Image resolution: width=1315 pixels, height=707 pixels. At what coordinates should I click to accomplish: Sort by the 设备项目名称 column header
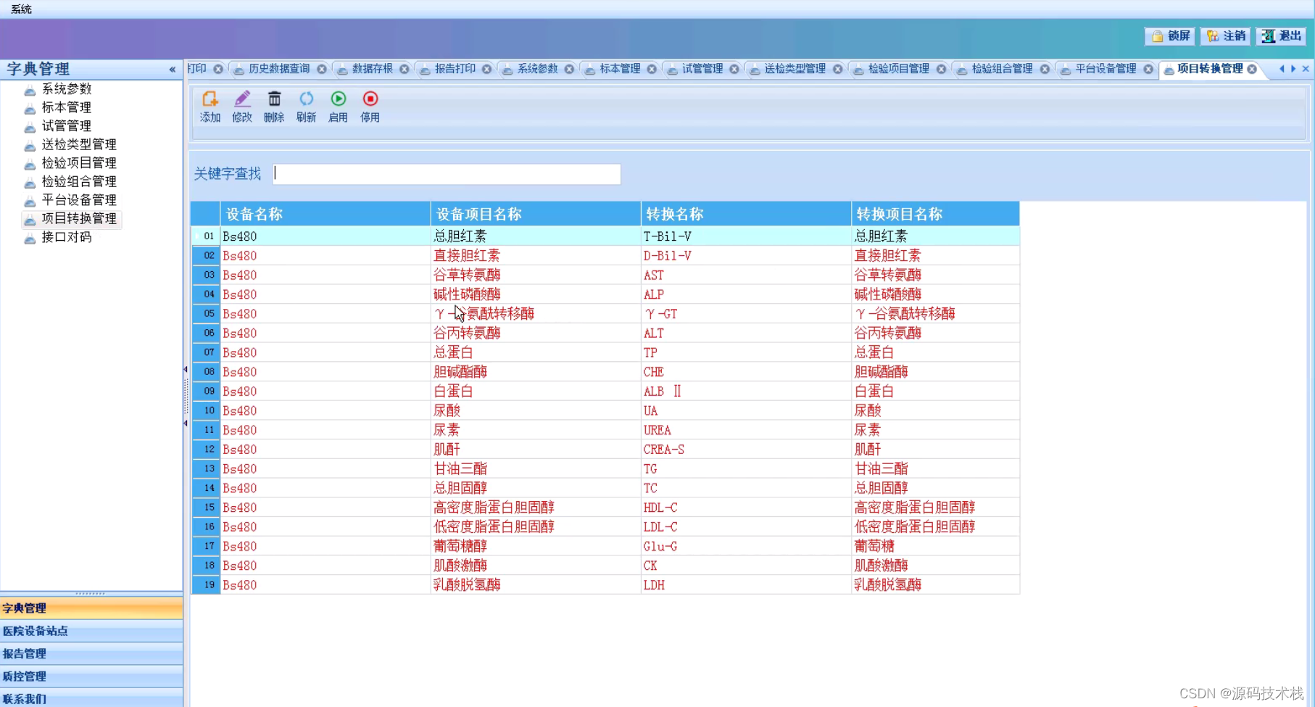click(x=536, y=214)
